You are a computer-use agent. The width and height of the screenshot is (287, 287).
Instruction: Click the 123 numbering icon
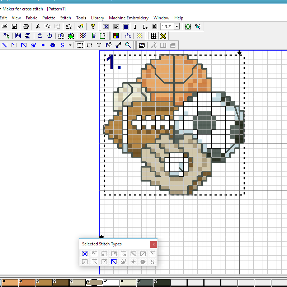pyautogui.click(x=128, y=36)
